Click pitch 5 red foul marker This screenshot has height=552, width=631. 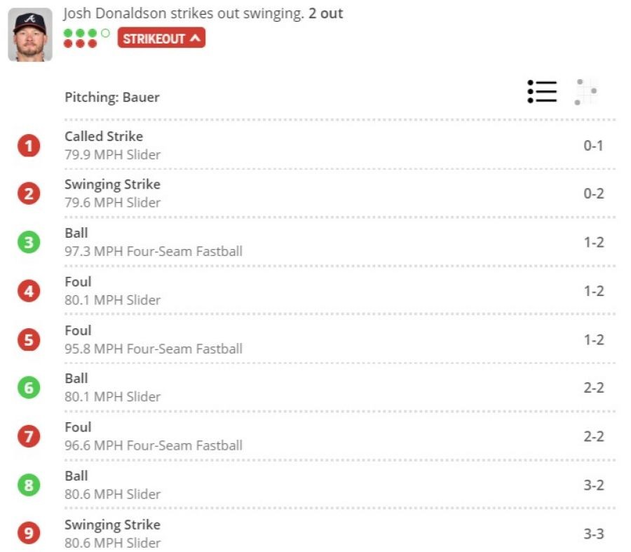tap(29, 340)
